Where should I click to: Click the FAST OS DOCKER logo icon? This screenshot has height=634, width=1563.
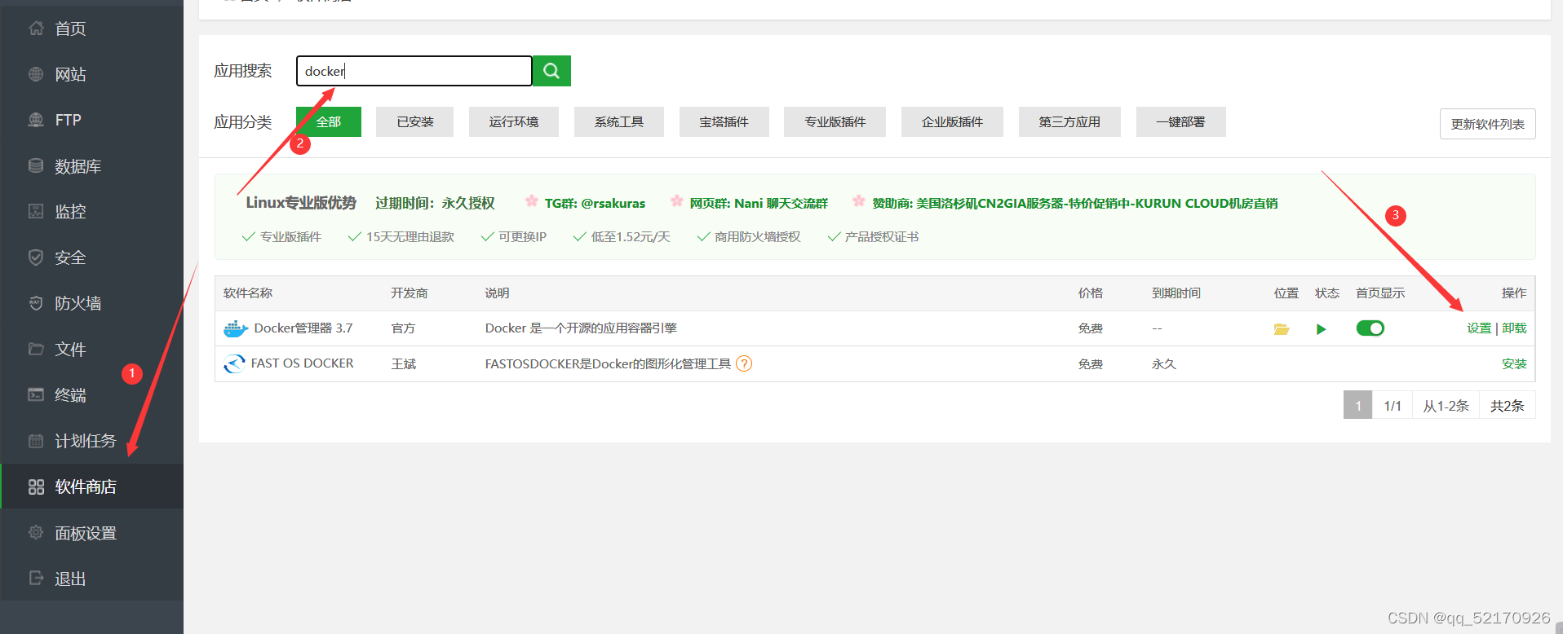click(x=234, y=363)
